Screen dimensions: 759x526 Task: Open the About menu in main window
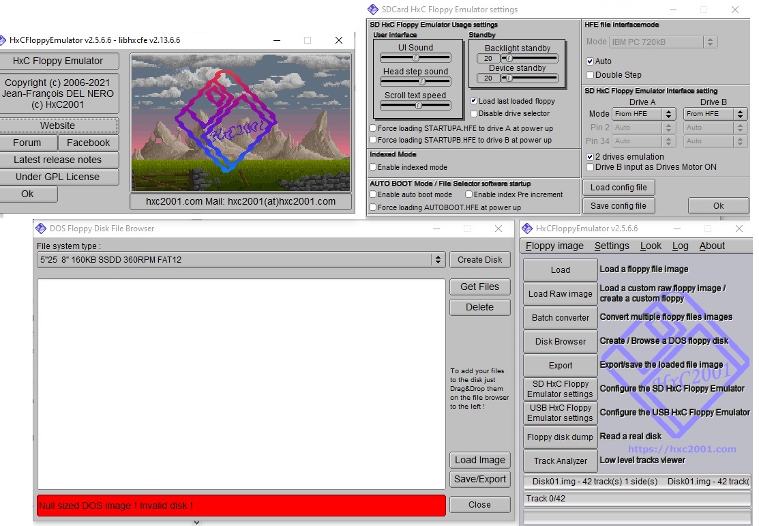coord(712,246)
